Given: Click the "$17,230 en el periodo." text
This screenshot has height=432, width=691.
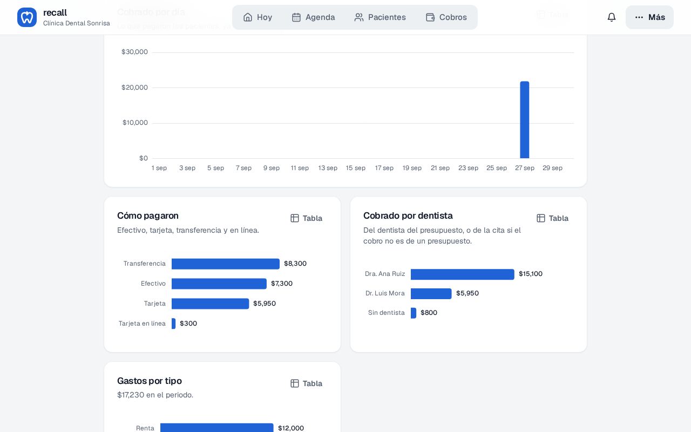Looking at the screenshot, I should pyautogui.click(x=155, y=395).
